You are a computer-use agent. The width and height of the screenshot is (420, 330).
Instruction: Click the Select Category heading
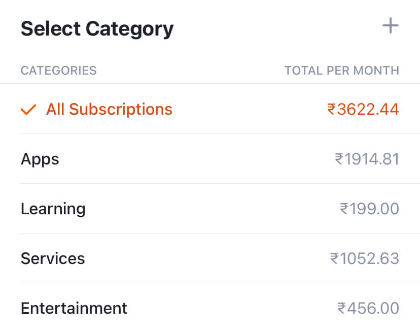96,29
